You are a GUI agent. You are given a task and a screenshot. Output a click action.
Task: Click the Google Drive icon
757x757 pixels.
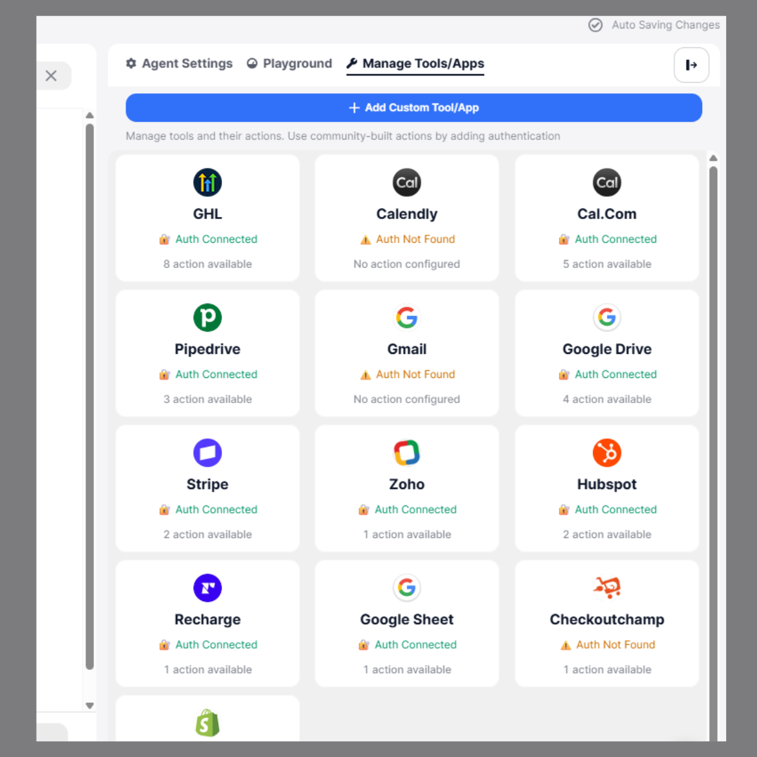tap(607, 317)
